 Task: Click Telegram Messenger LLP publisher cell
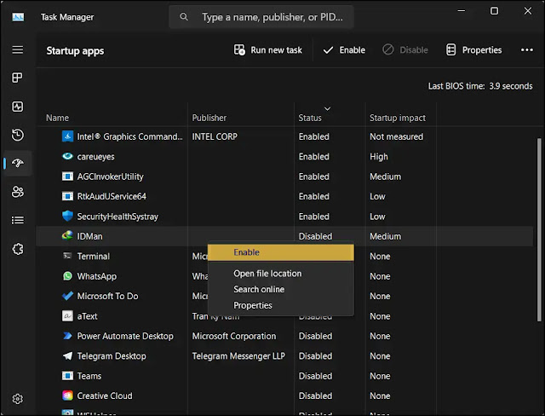pyautogui.click(x=238, y=356)
